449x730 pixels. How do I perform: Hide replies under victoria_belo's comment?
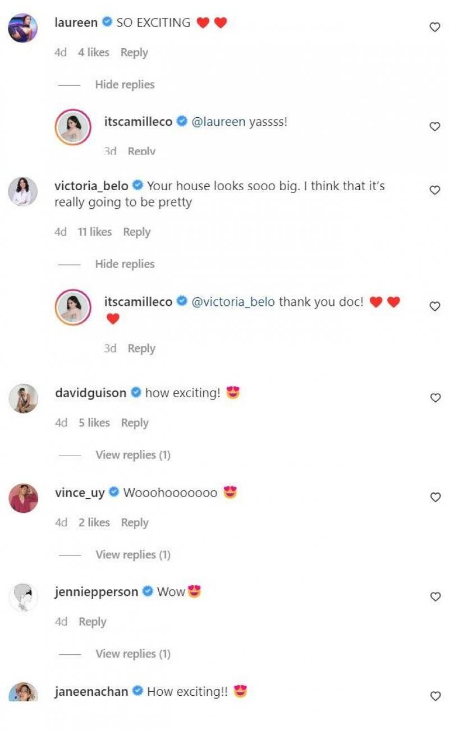(x=125, y=264)
